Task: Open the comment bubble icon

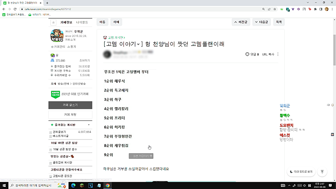Action: pyautogui.click(x=247, y=54)
